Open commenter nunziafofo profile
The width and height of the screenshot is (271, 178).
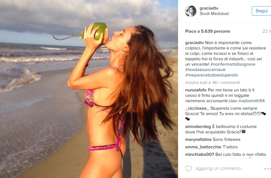pyautogui.click(x=196, y=90)
